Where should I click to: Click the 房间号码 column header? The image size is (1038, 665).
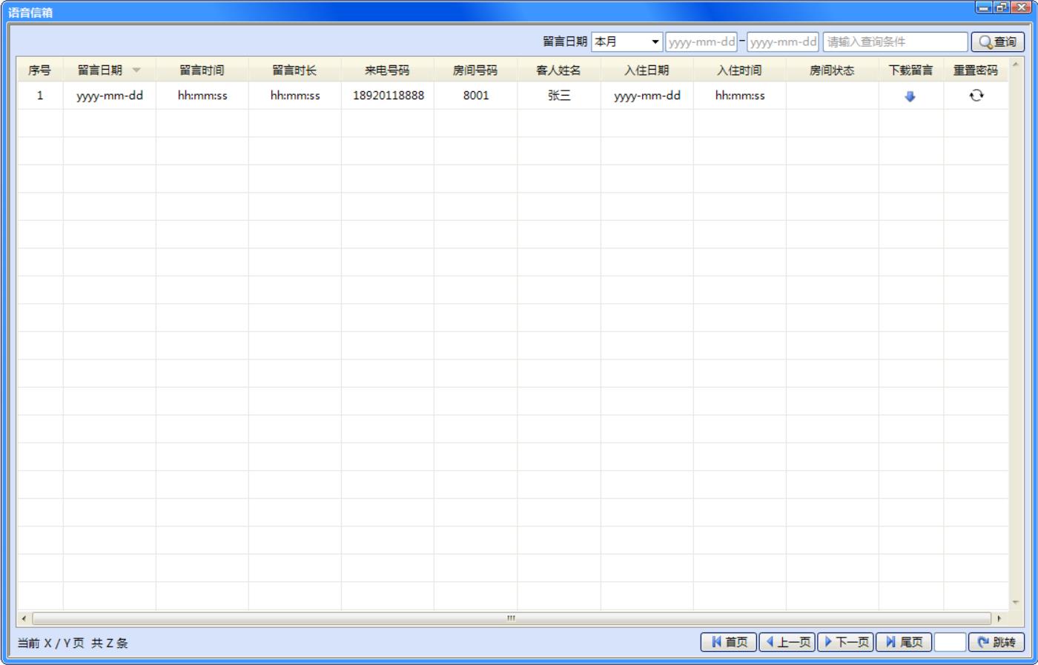coord(475,70)
